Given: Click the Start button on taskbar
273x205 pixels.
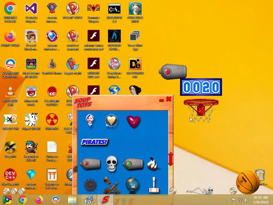Looking at the screenshot, I should click(7, 200).
